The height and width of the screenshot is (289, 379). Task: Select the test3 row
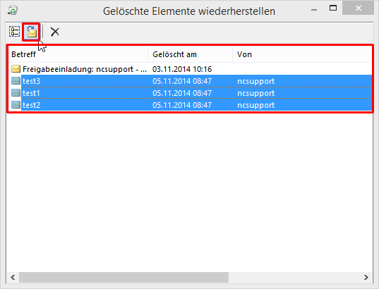pos(190,81)
